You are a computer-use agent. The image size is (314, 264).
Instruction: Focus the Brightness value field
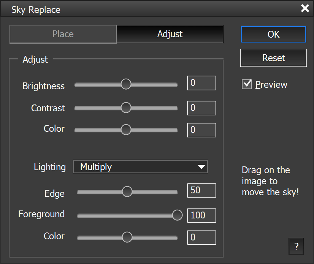click(x=201, y=83)
